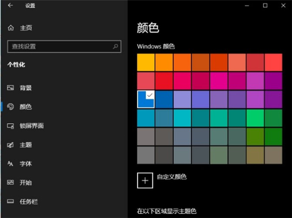Screen dimensions: 292x218
Task: Minimize the settings window
Action: click(247, 5)
